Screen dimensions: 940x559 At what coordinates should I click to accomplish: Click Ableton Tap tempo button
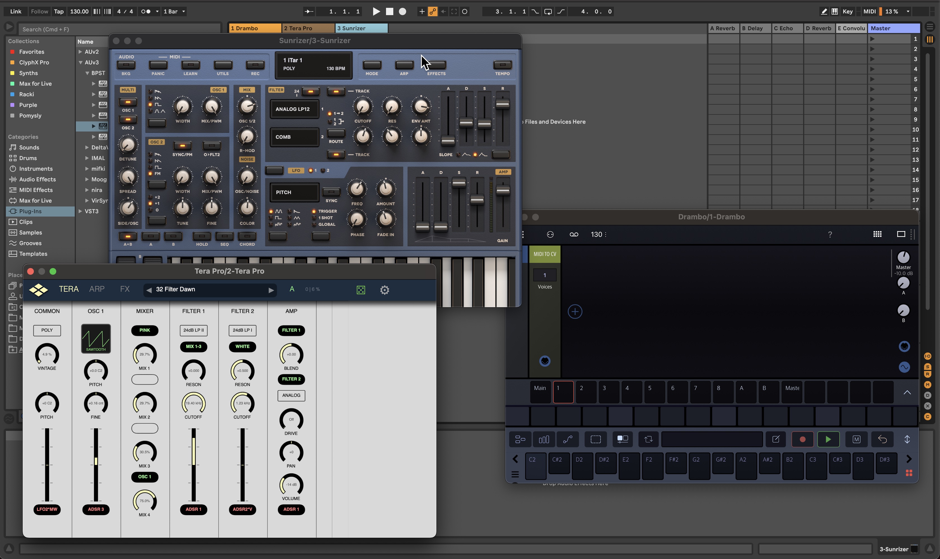tap(59, 11)
